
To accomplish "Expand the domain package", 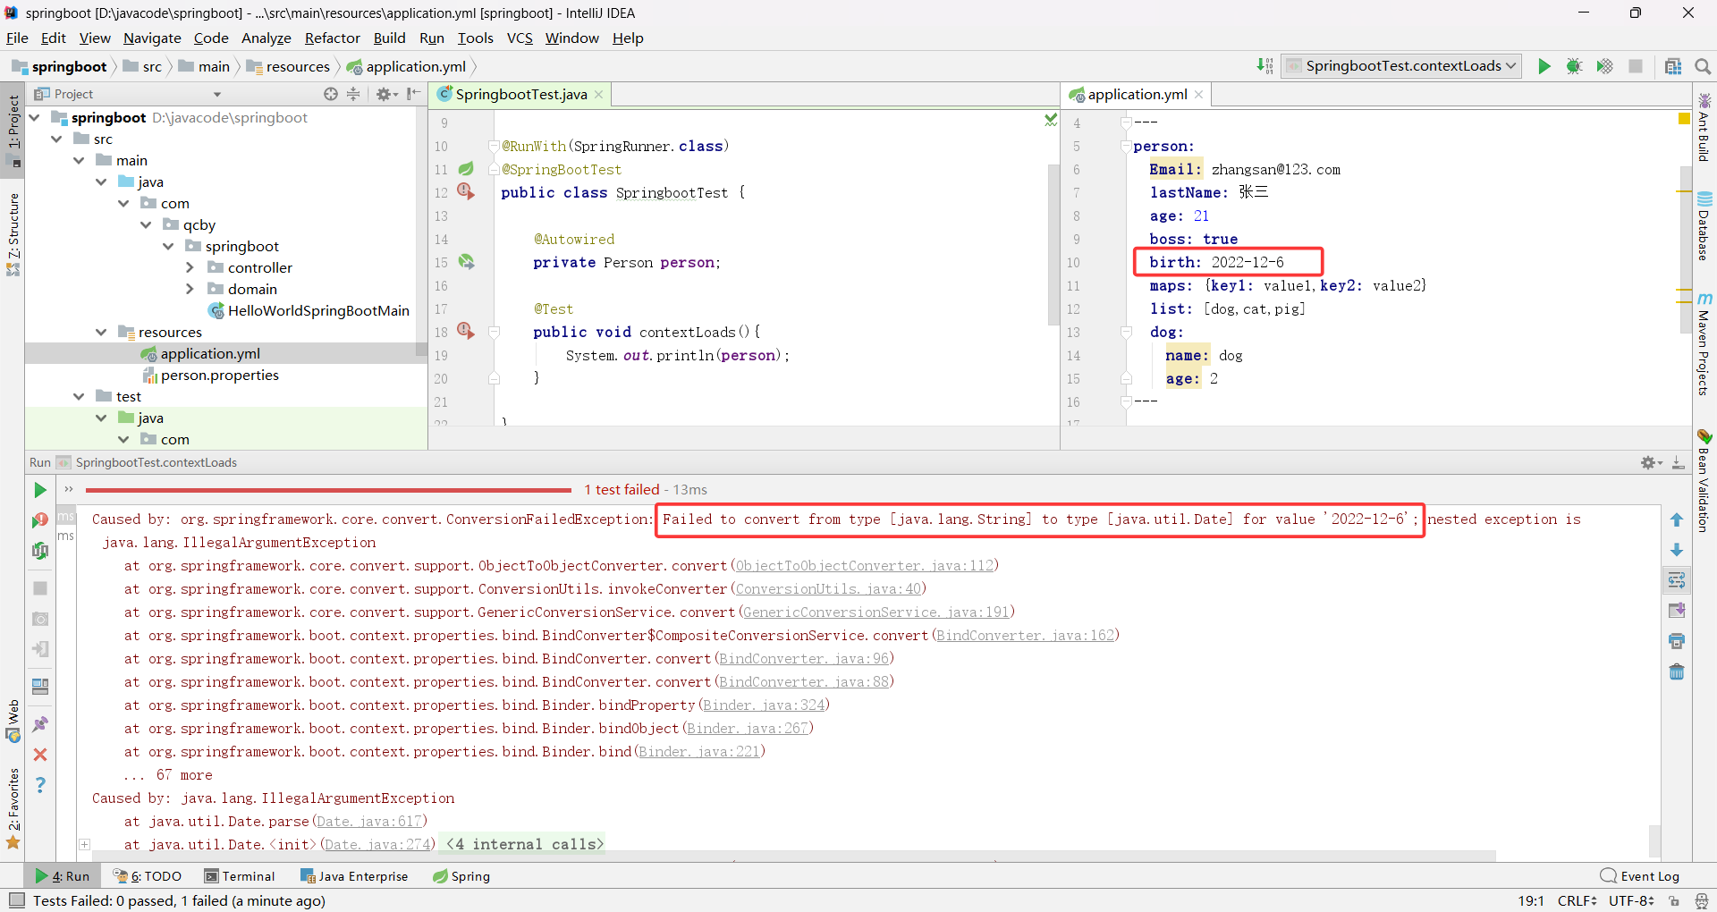I will 190,289.
